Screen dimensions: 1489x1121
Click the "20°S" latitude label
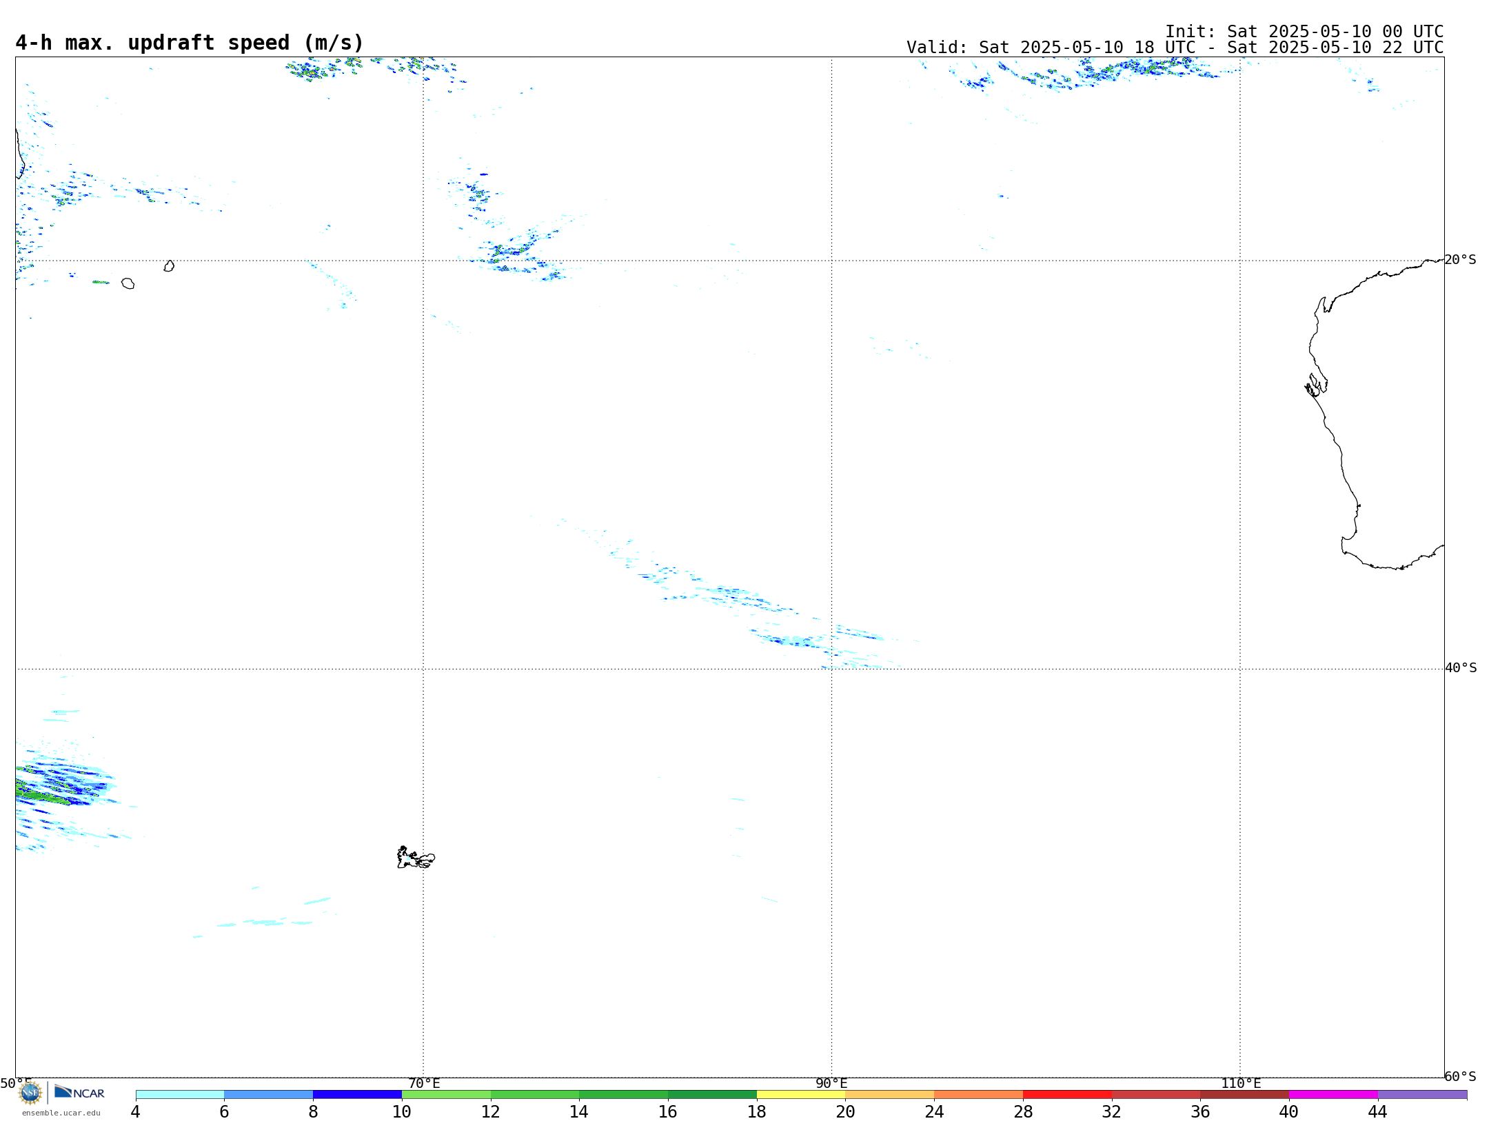[1461, 260]
